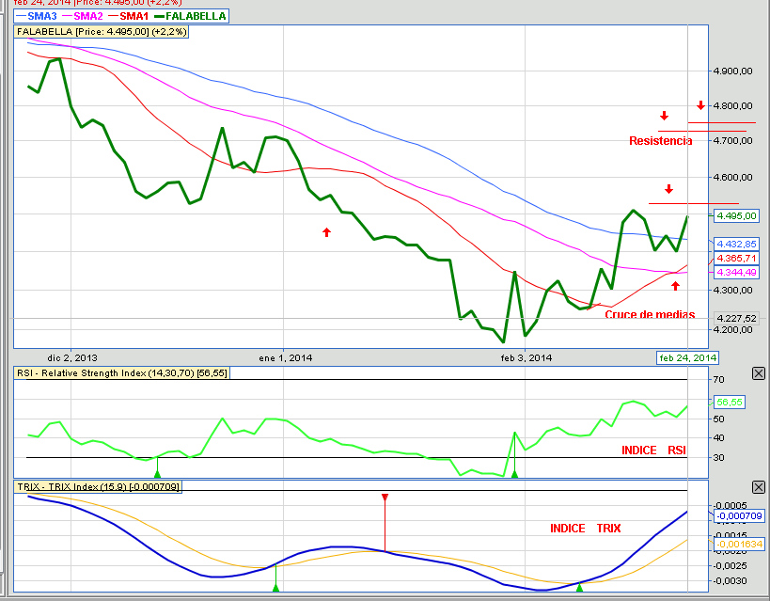Screen dimensions: 770x601
Task: Click the TRIX Index title label
Action: 98,486
